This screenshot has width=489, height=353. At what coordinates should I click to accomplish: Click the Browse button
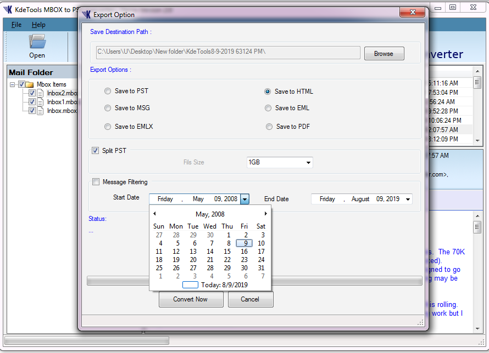[384, 54]
